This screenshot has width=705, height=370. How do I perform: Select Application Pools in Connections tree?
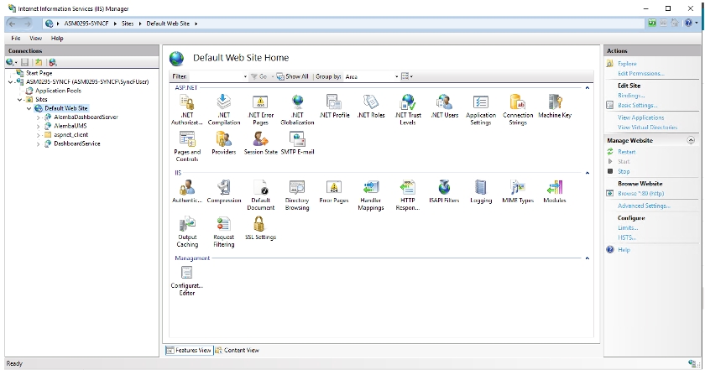point(58,90)
